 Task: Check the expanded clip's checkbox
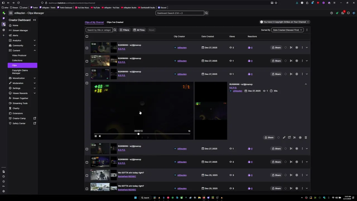point(87,83)
